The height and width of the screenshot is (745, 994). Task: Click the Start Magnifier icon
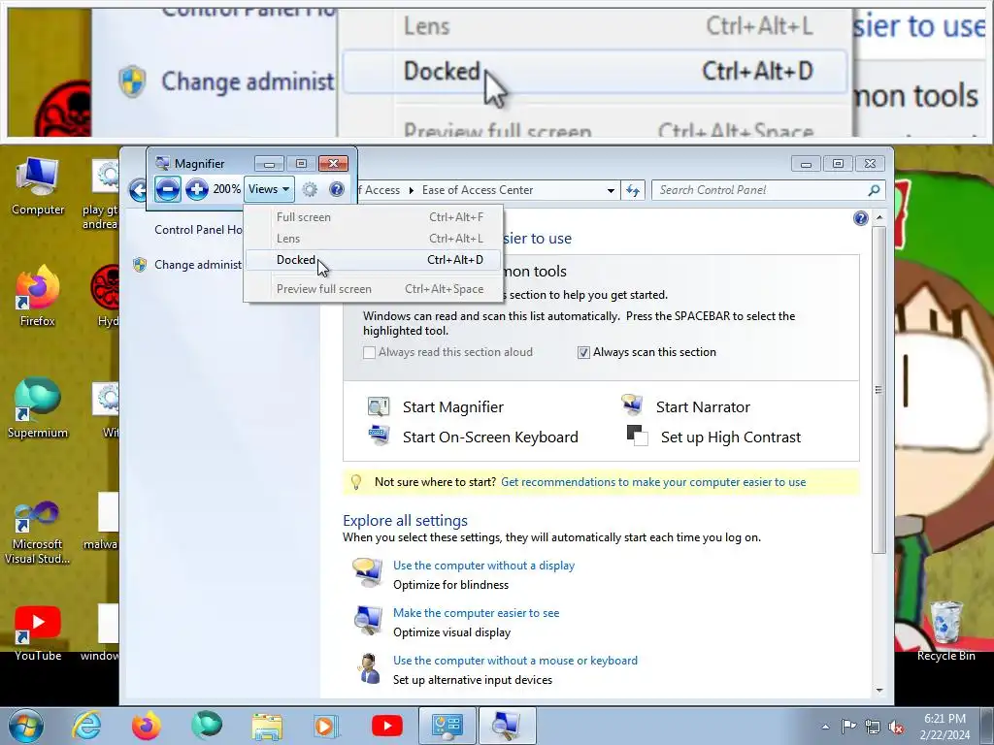pyautogui.click(x=379, y=406)
